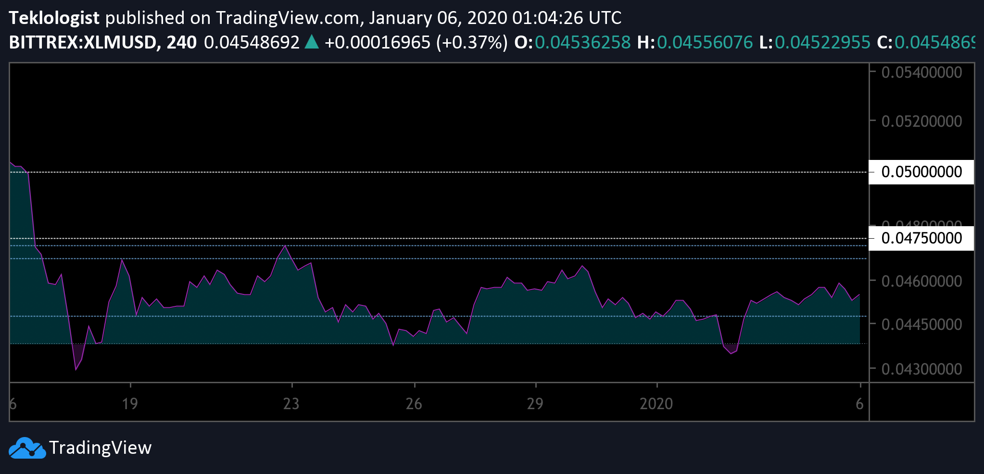
Task: Click the price peak near date 23
Action: pyautogui.click(x=285, y=246)
